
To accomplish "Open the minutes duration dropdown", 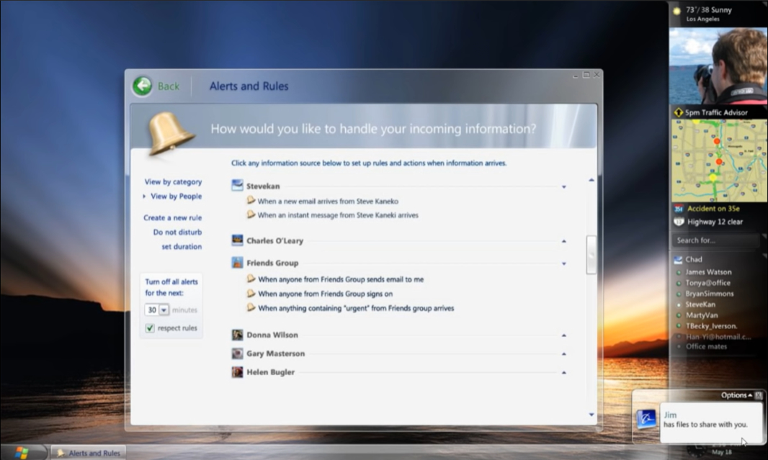I will click(164, 310).
